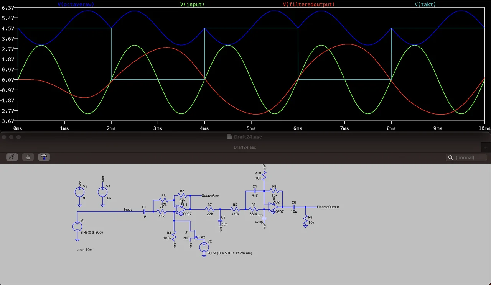Open the Control Panel hammer icon
491x285 pixels.
44,157
